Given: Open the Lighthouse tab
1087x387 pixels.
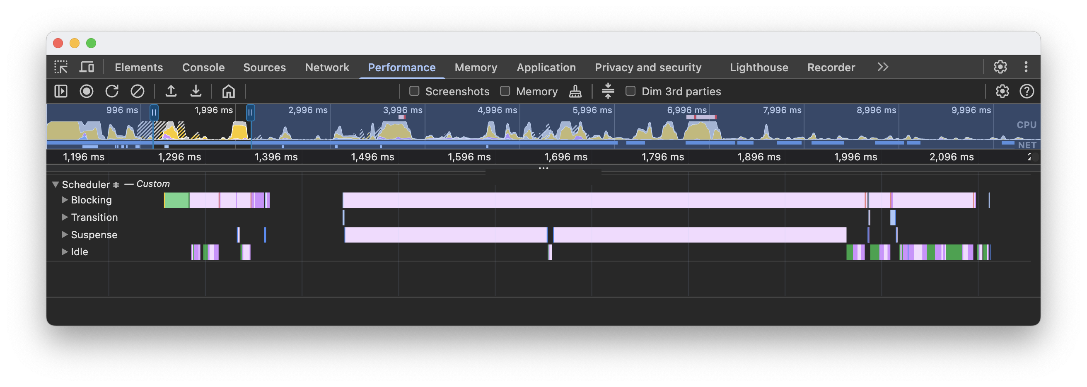Looking at the screenshot, I should click(759, 68).
